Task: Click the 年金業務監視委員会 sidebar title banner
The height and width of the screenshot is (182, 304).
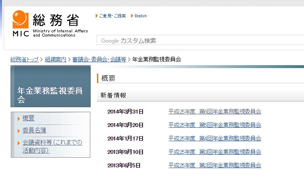Action: [51, 86]
